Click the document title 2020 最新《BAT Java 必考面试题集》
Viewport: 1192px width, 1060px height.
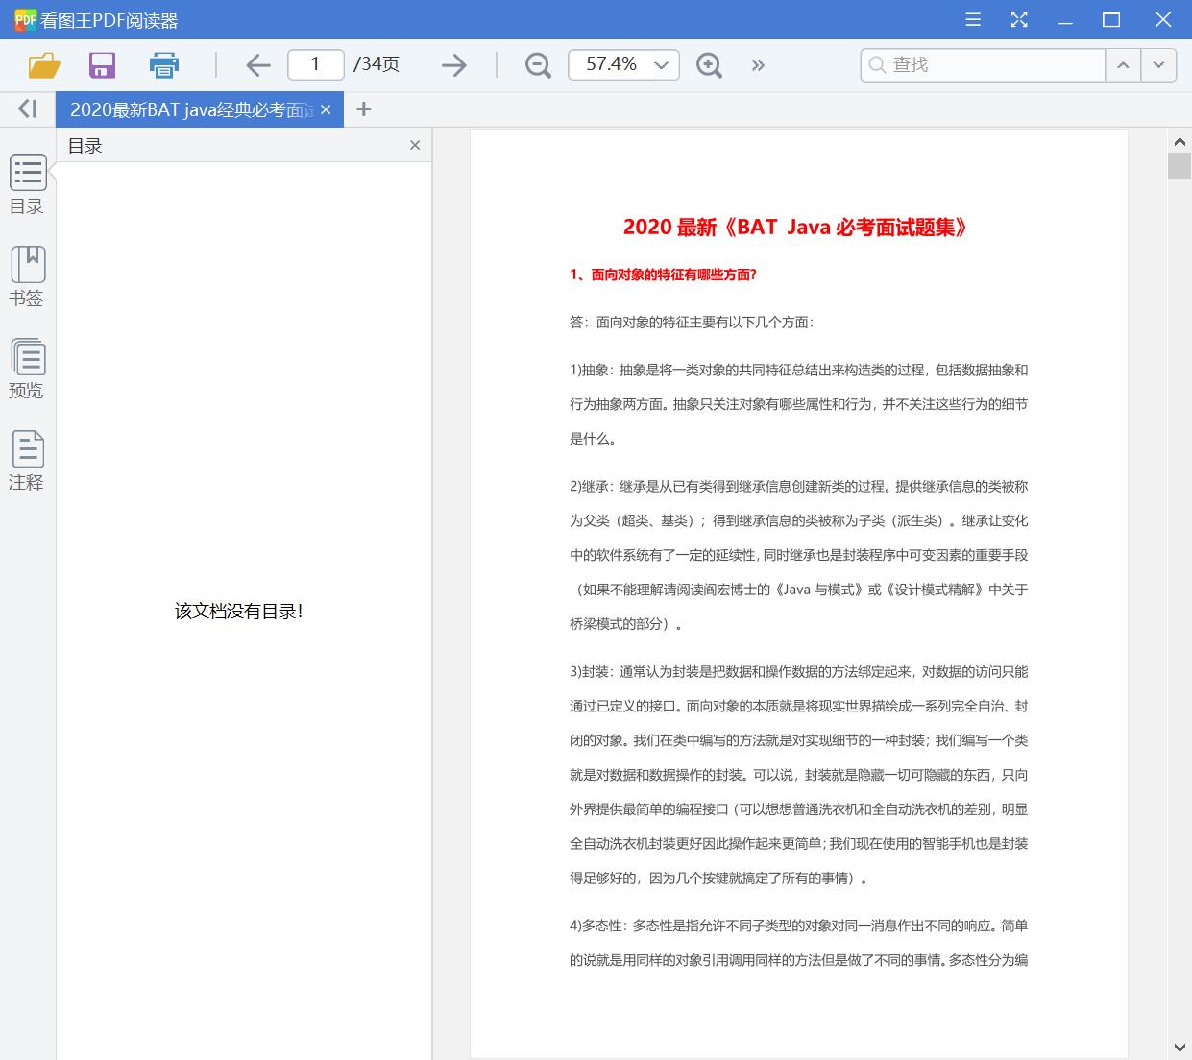point(796,227)
